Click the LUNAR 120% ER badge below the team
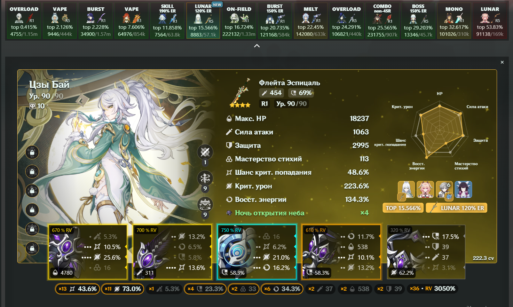 457,208
